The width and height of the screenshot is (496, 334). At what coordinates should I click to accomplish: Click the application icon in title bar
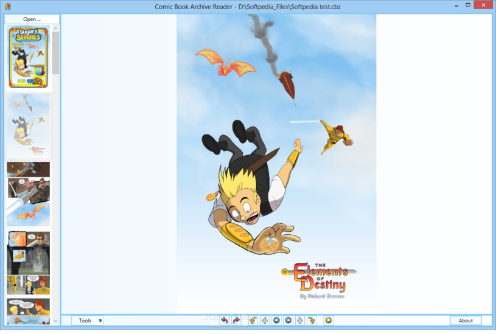[8, 6]
